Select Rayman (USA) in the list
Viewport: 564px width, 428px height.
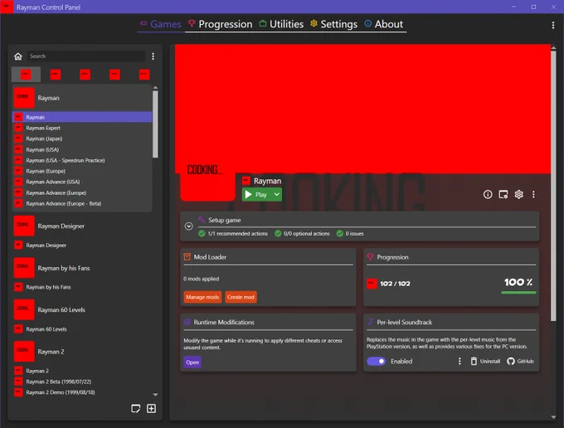(x=82, y=149)
